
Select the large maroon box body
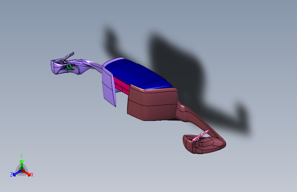tap(152, 103)
